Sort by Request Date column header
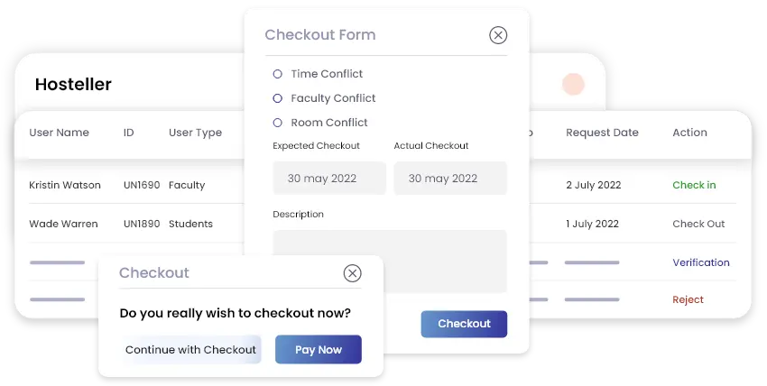The width and height of the screenshot is (767, 386). (x=602, y=133)
